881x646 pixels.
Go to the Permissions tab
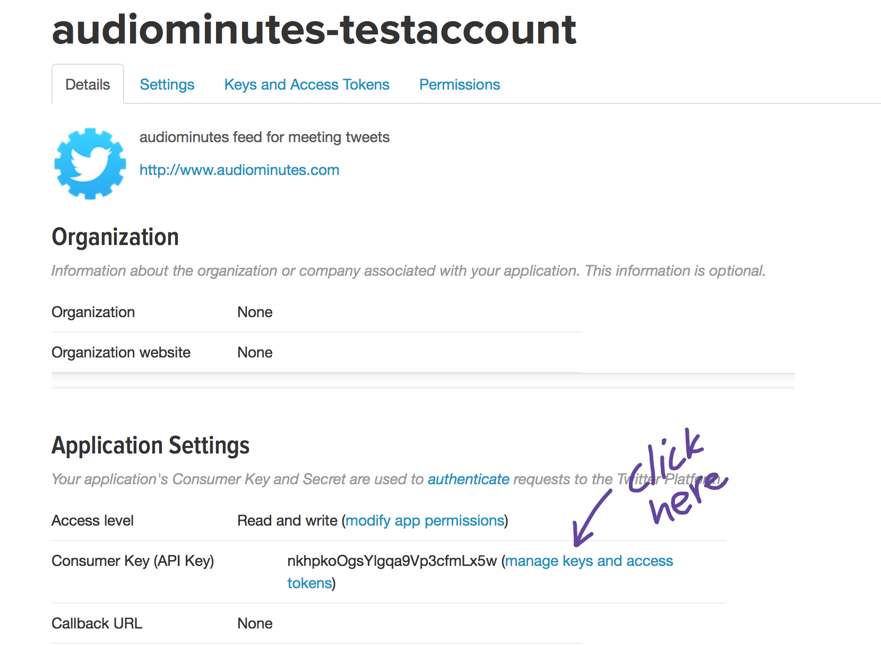click(460, 84)
